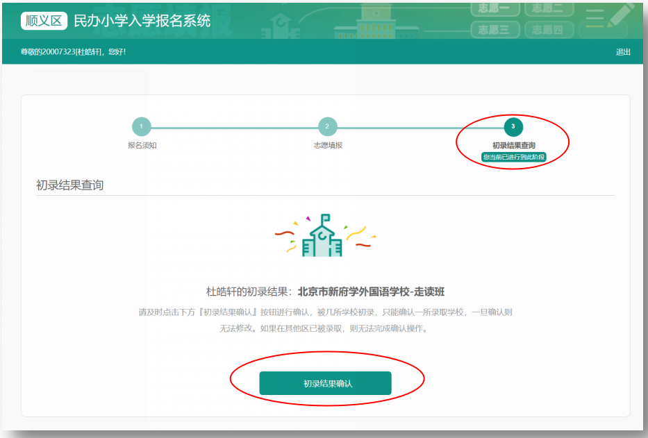Click the 初录结果查询 step label

[x=514, y=146]
